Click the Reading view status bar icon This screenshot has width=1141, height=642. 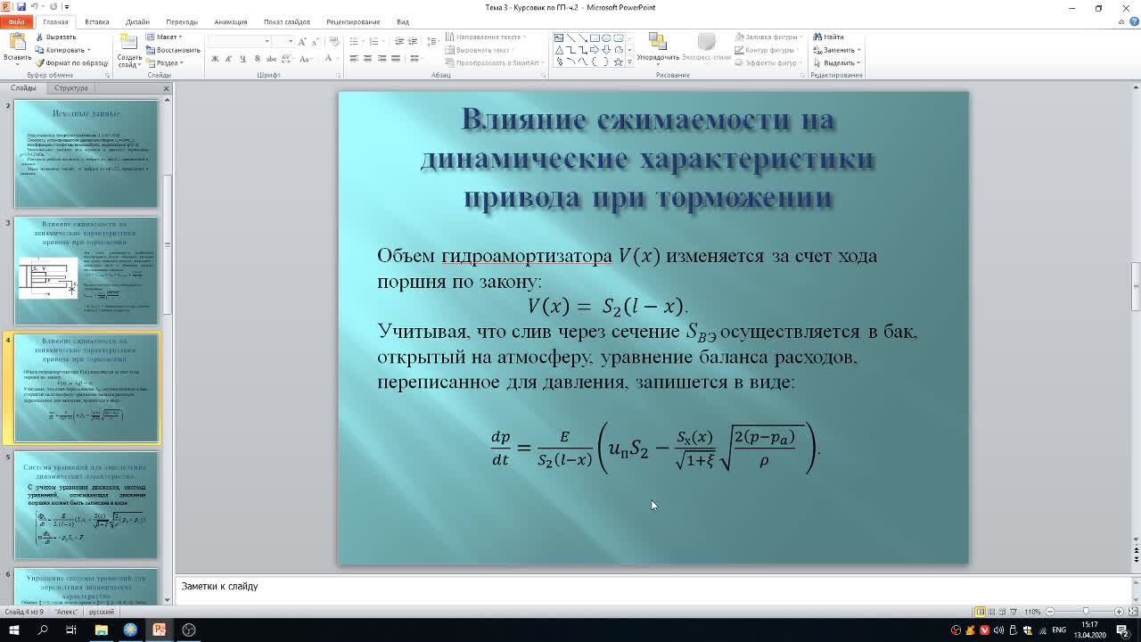click(x=1004, y=612)
